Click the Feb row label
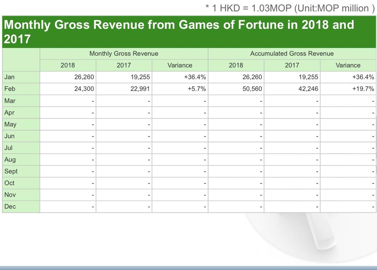This screenshot has height=270, width=377. (10, 89)
